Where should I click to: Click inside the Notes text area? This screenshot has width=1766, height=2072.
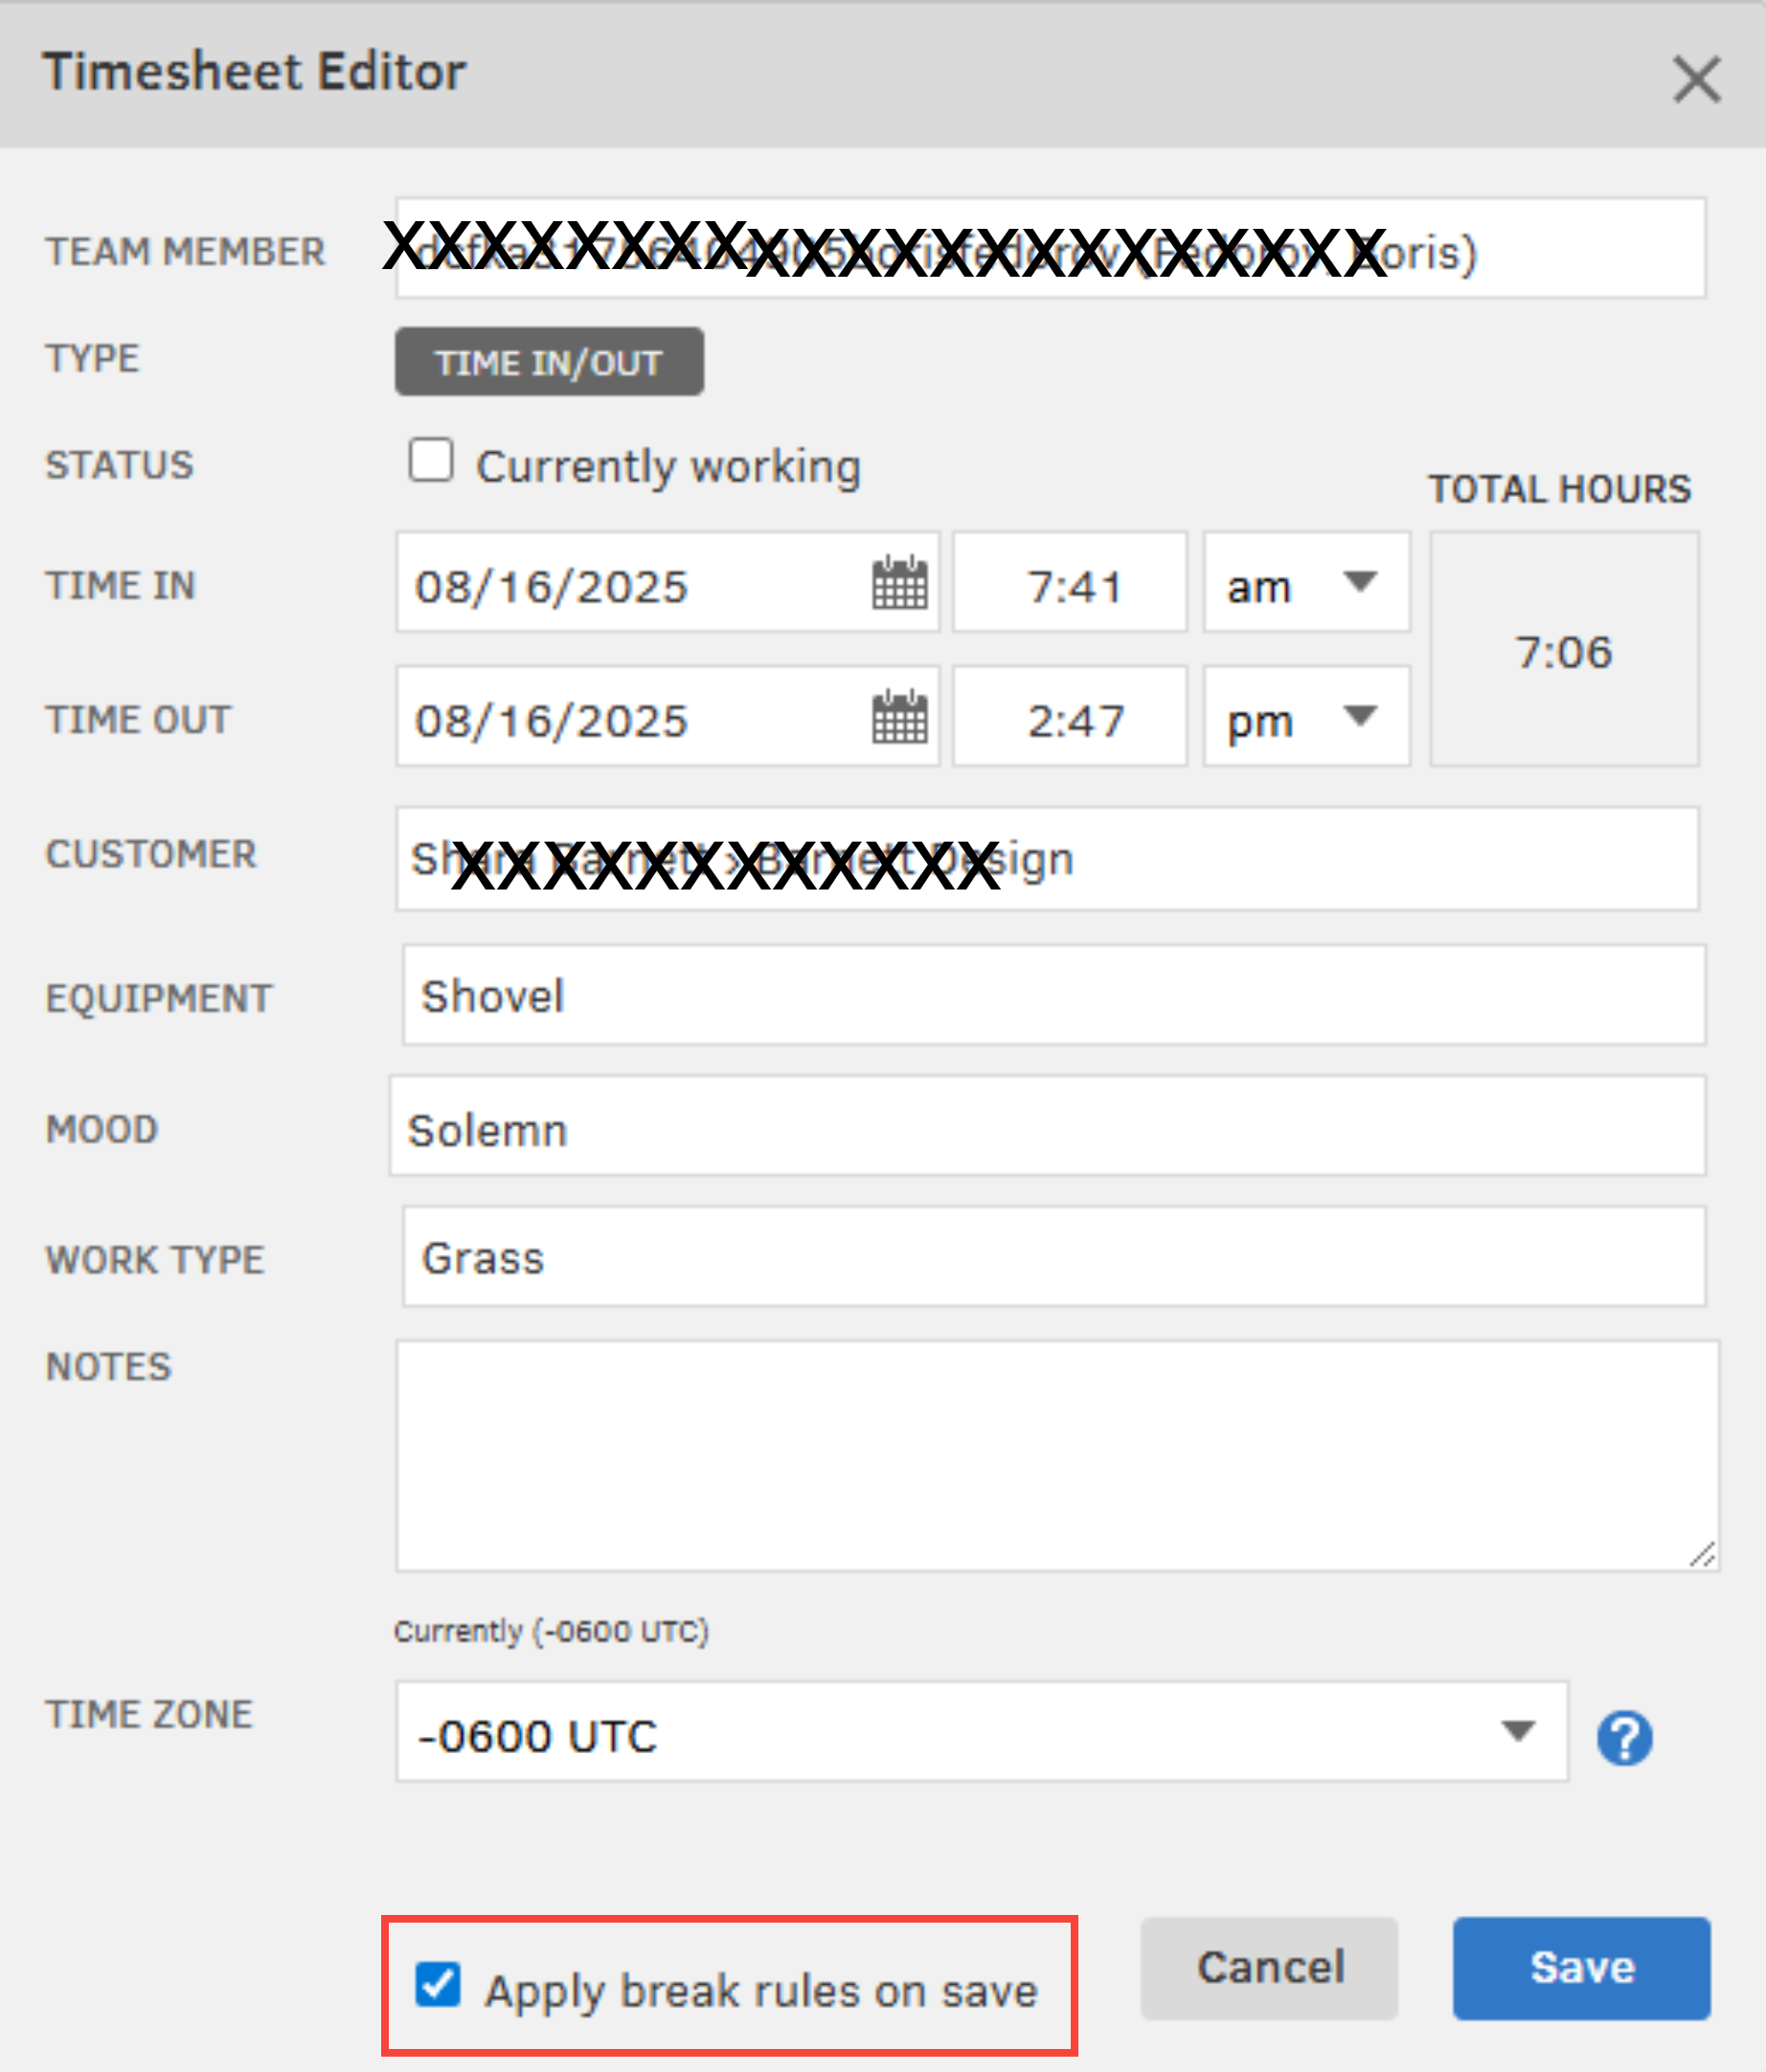pos(1056,1455)
